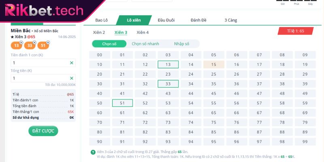Choose the 'Chọn số nhanh' mode

[x=145, y=44]
